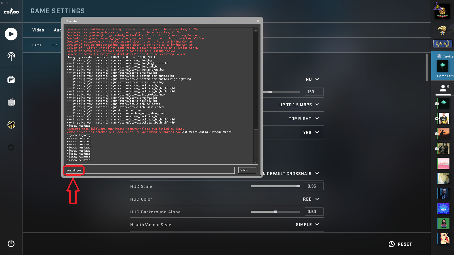Click the CS:GO logo in the sidebar

pos(11,12)
